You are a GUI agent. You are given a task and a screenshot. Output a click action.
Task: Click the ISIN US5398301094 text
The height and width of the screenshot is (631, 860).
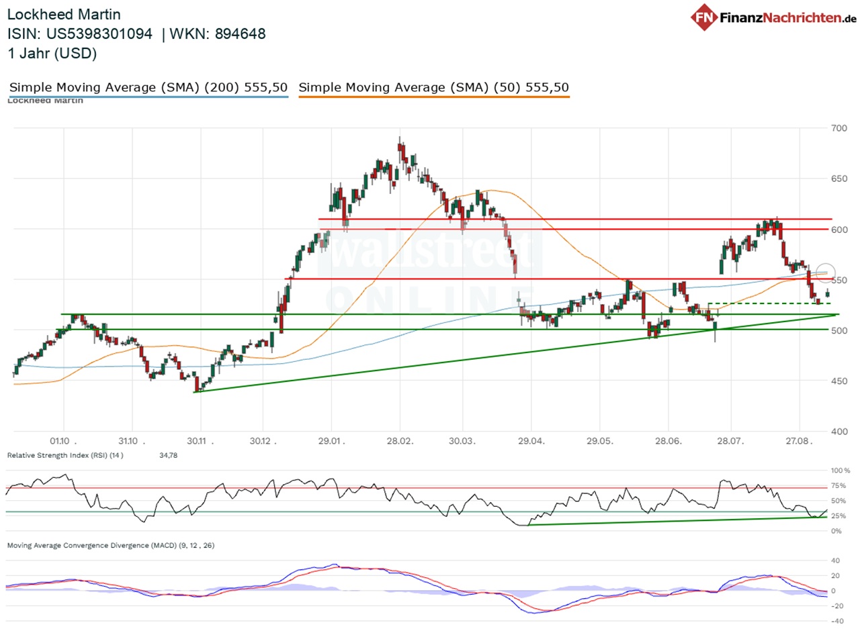coord(80,34)
